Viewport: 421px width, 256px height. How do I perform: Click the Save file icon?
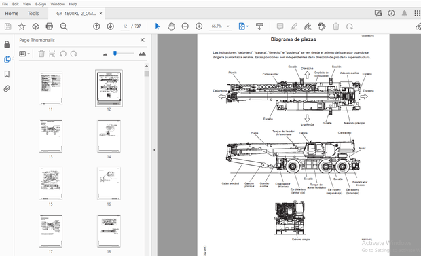tap(7, 26)
